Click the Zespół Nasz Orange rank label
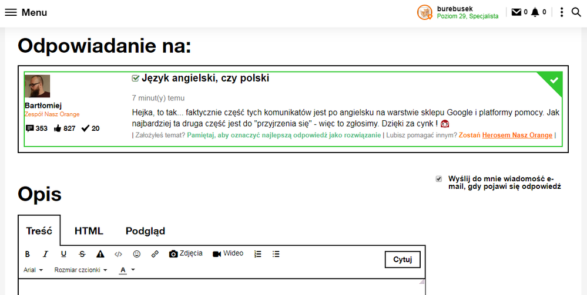Viewport: 587px width, 295px height. pos(52,114)
